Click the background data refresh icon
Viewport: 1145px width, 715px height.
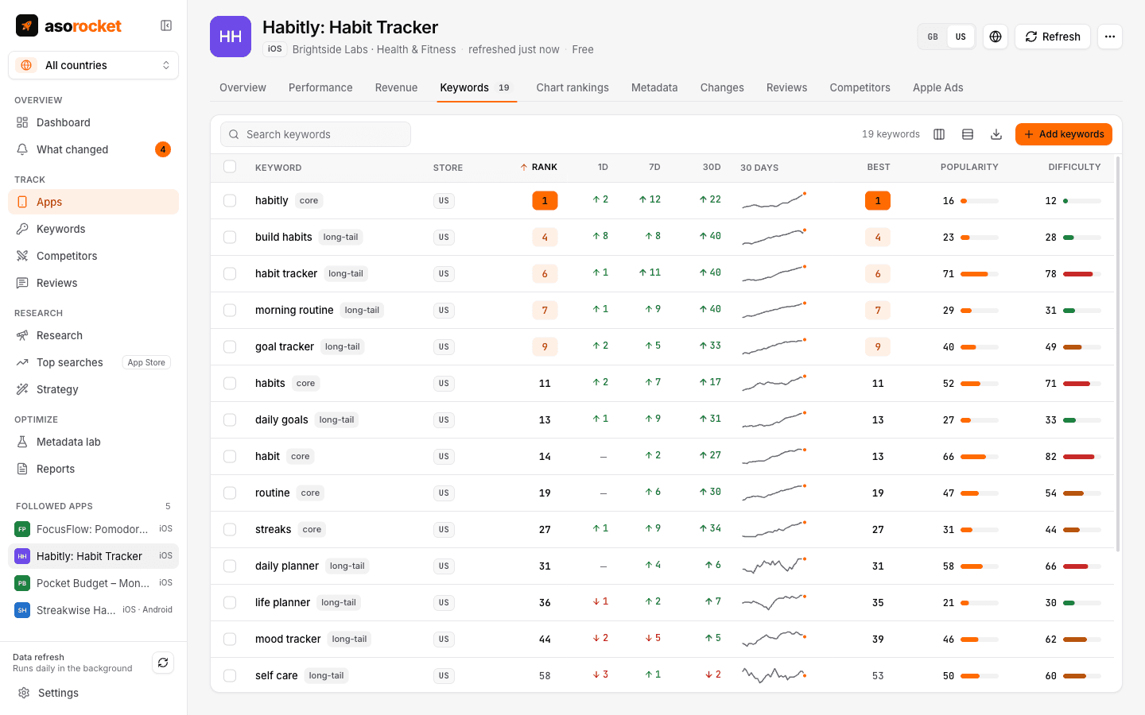pyautogui.click(x=163, y=663)
